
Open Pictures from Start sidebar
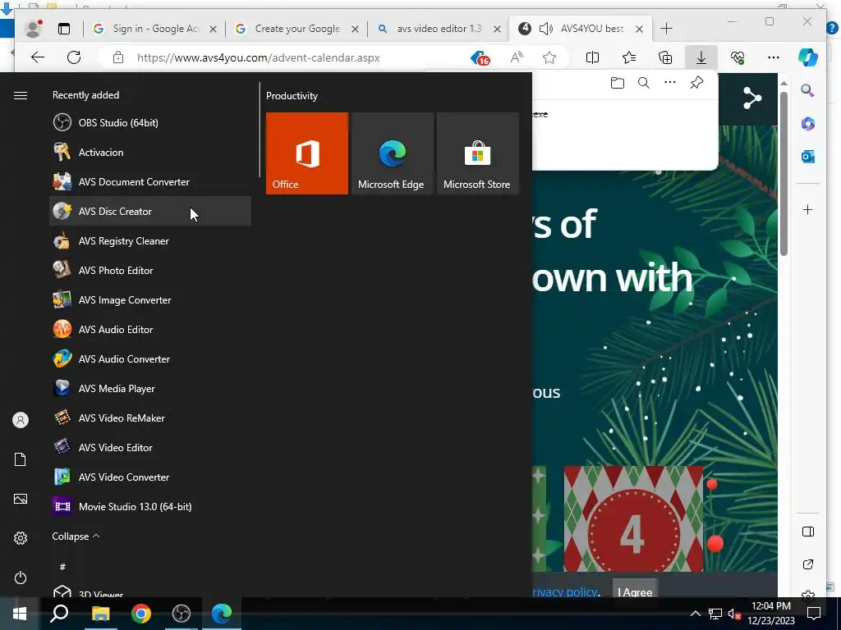pyautogui.click(x=21, y=499)
